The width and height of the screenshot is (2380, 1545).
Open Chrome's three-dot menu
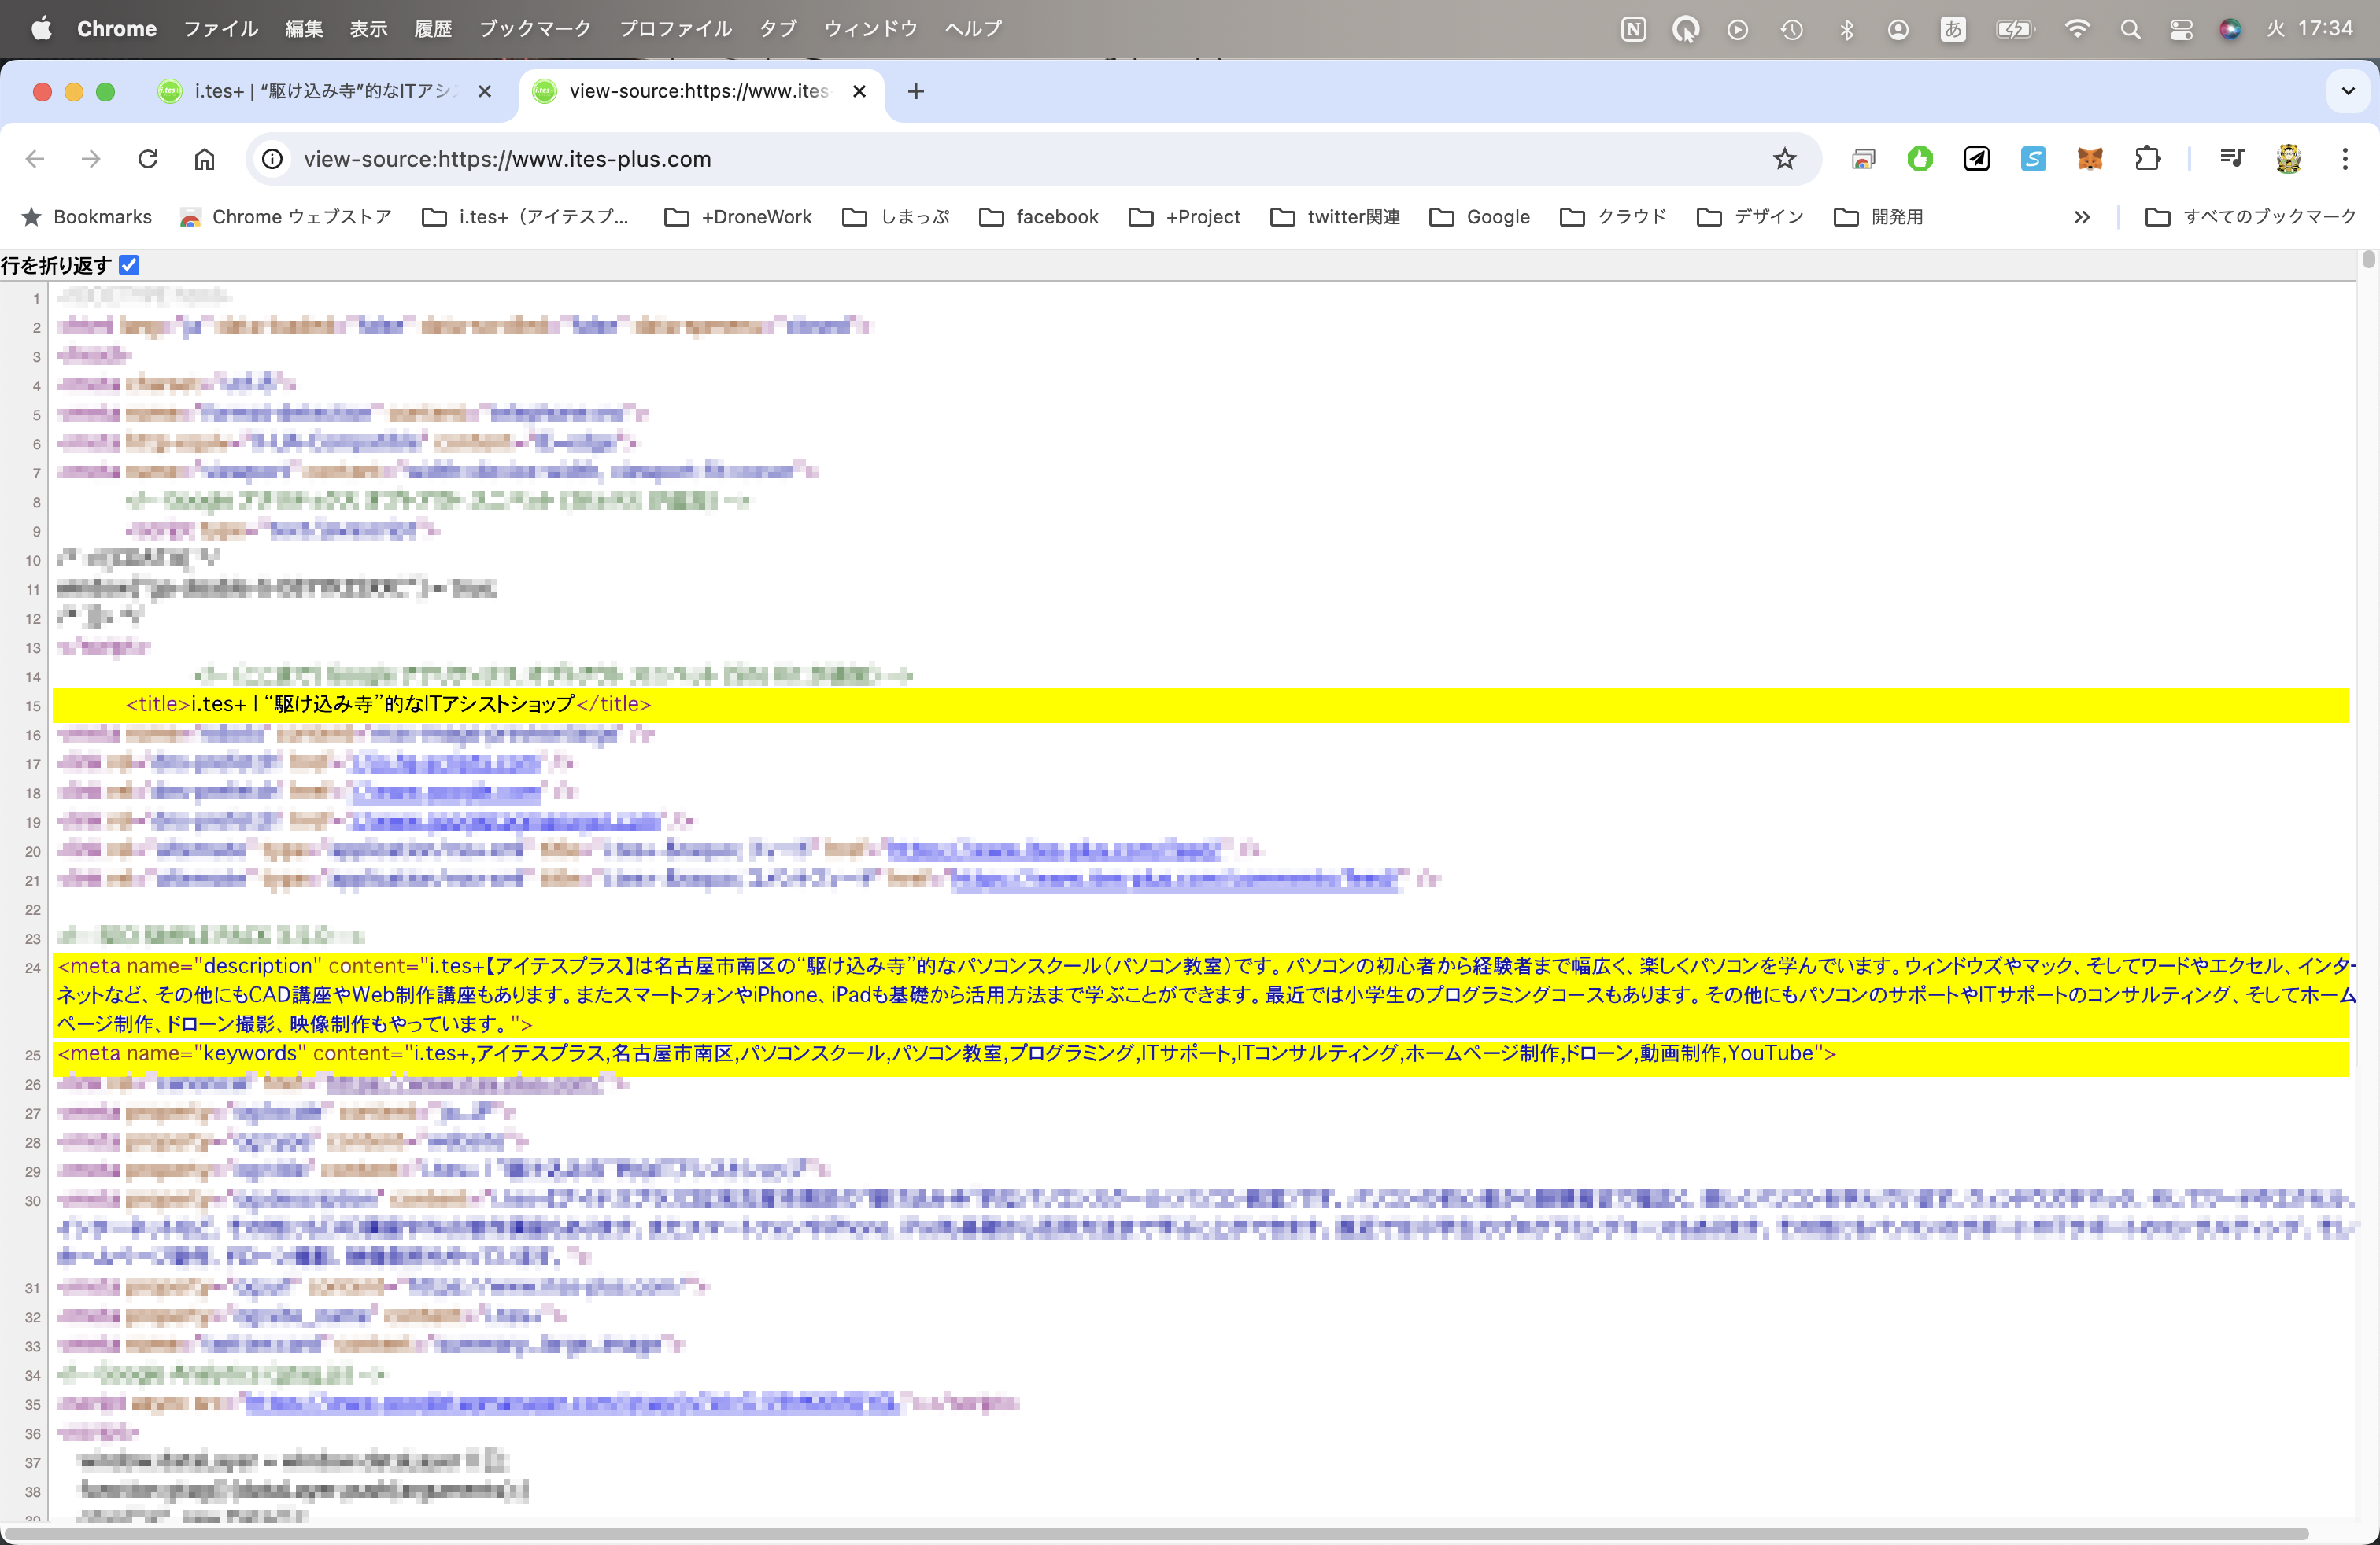pyautogui.click(x=2344, y=159)
